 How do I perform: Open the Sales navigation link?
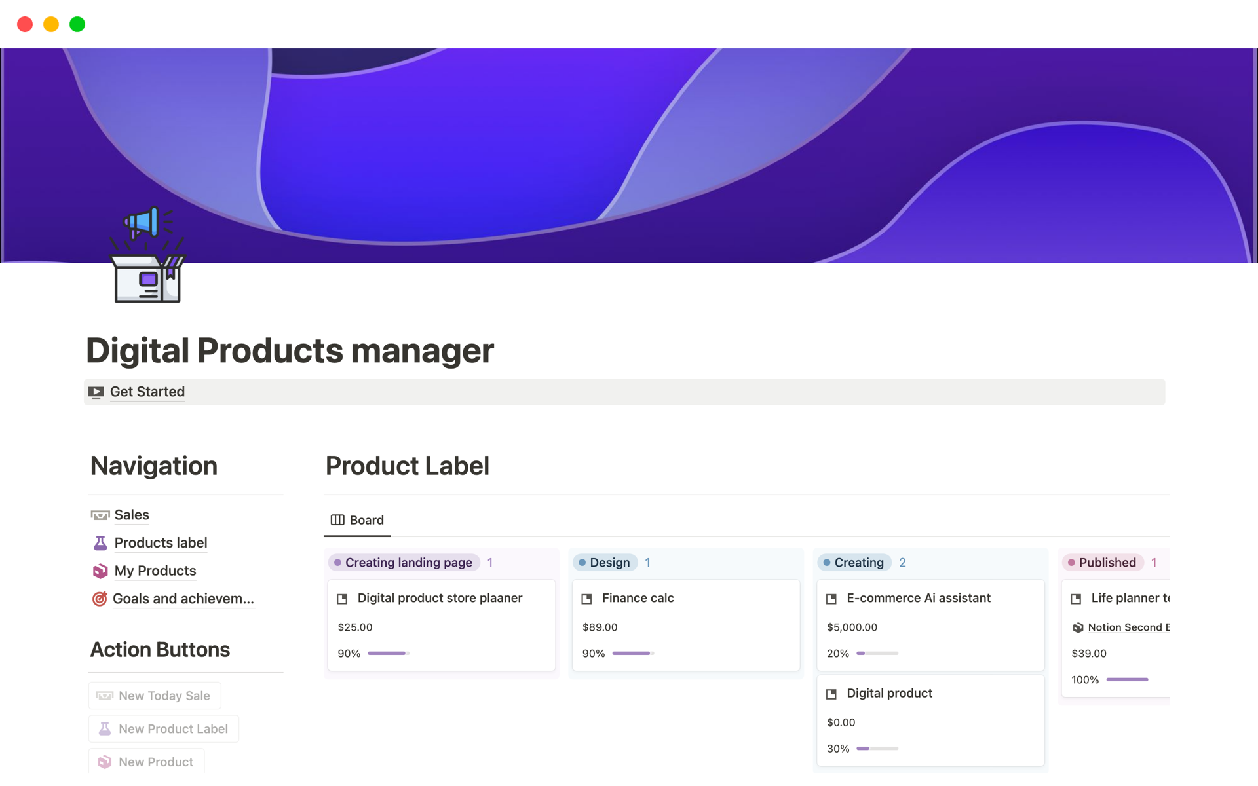(132, 515)
